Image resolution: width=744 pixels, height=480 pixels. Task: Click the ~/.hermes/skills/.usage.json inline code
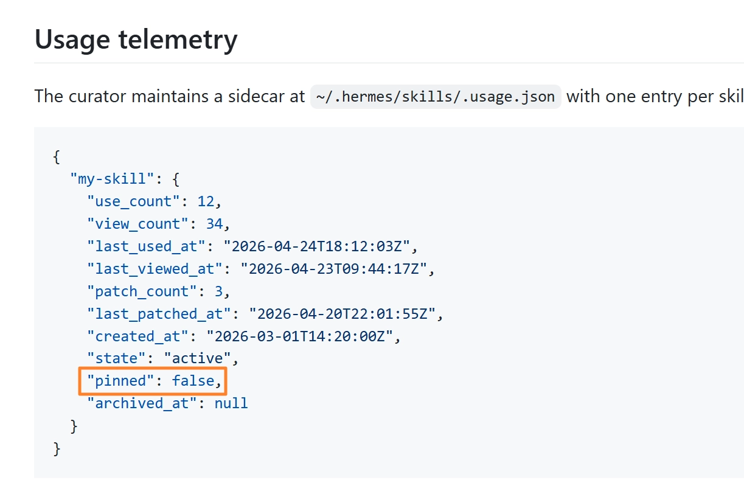tap(436, 96)
